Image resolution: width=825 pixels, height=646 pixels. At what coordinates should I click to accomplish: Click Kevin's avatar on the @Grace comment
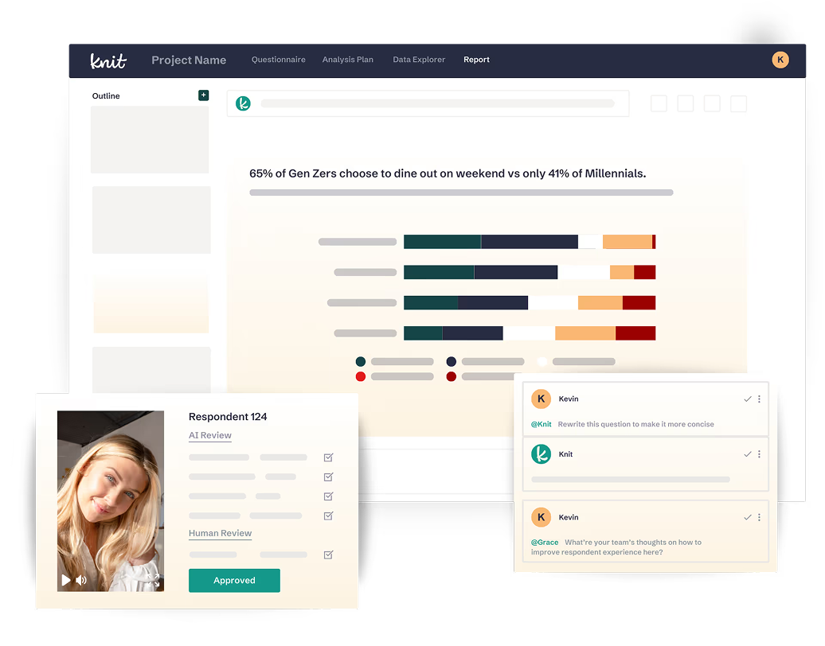pyautogui.click(x=541, y=517)
